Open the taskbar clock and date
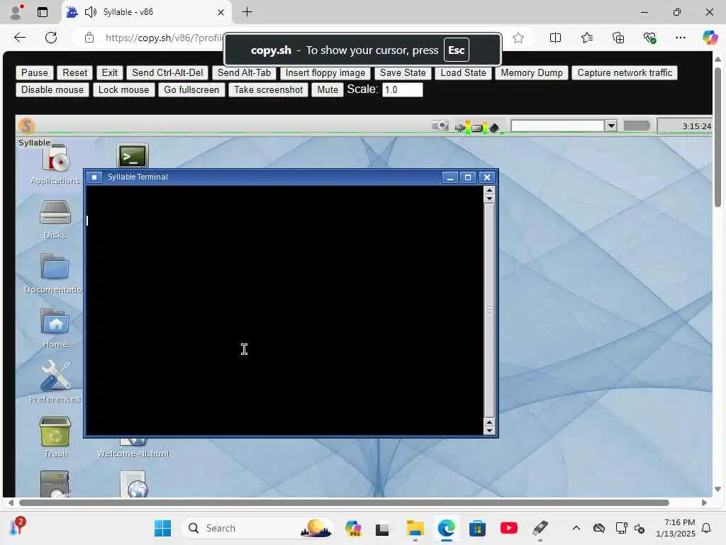726x545 pixels. tap(676, 528)
